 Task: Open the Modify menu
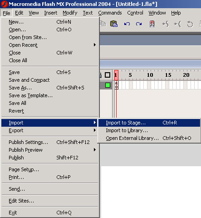coord(70,13)
